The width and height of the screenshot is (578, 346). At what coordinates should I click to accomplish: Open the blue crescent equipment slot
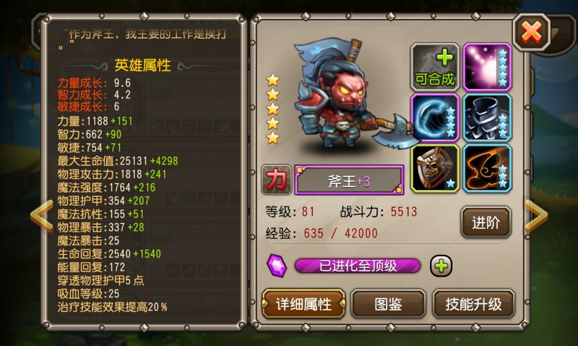435,118
